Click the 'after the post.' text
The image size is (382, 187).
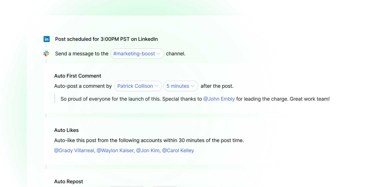pyautogui.click(x=217, y=86)
